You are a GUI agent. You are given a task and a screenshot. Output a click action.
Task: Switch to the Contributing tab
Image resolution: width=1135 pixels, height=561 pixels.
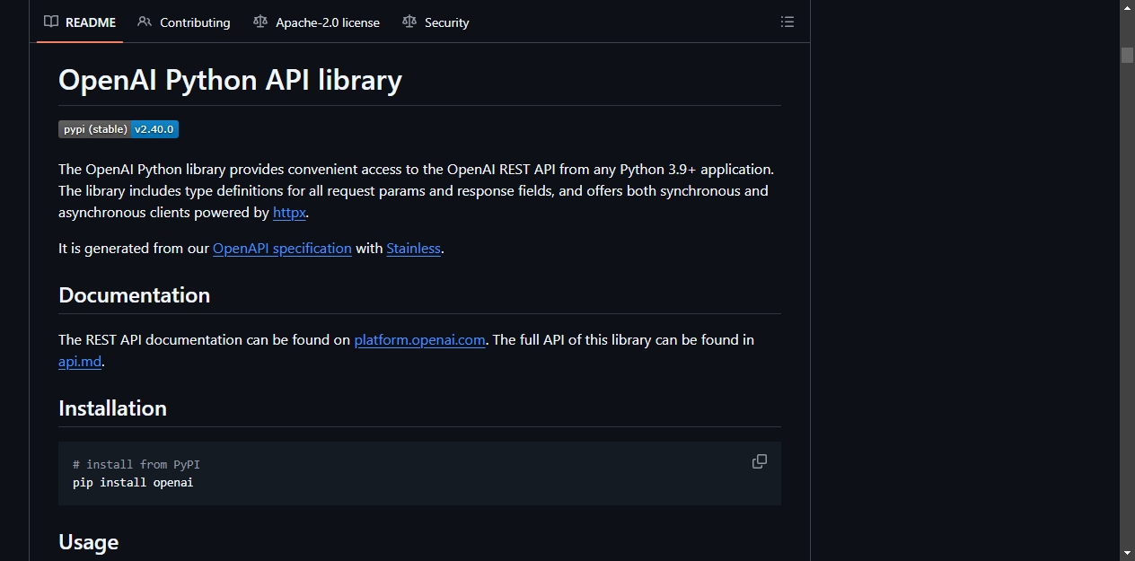(184, 22)
